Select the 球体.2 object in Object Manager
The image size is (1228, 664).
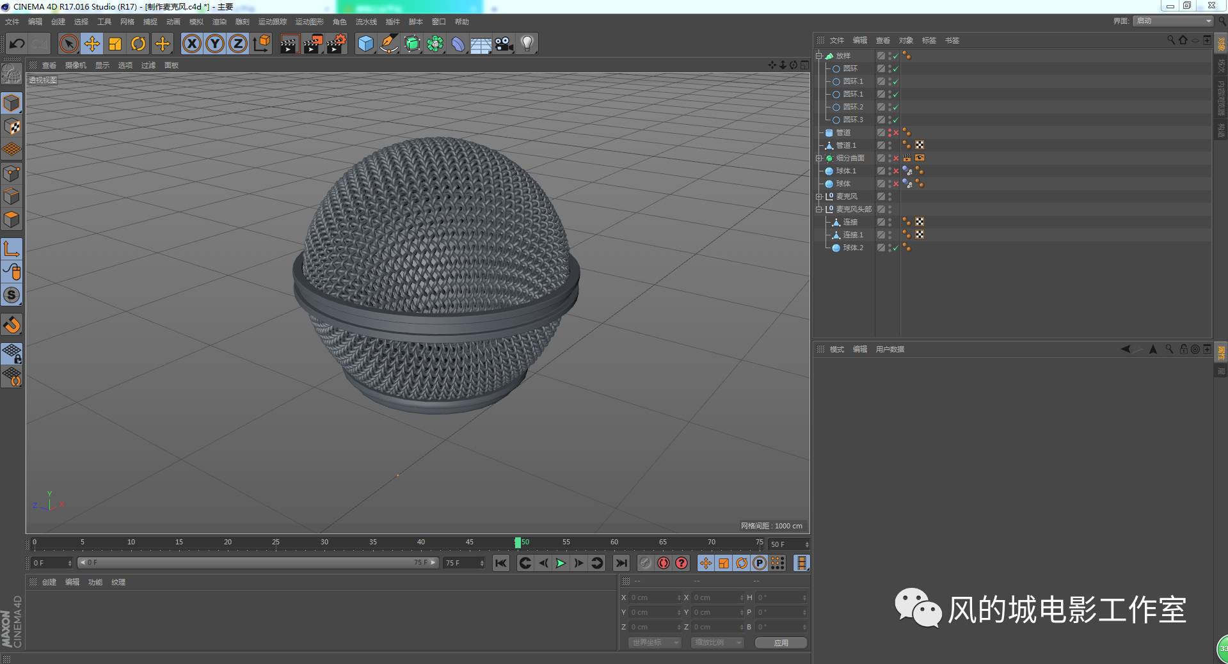[853, 248]
